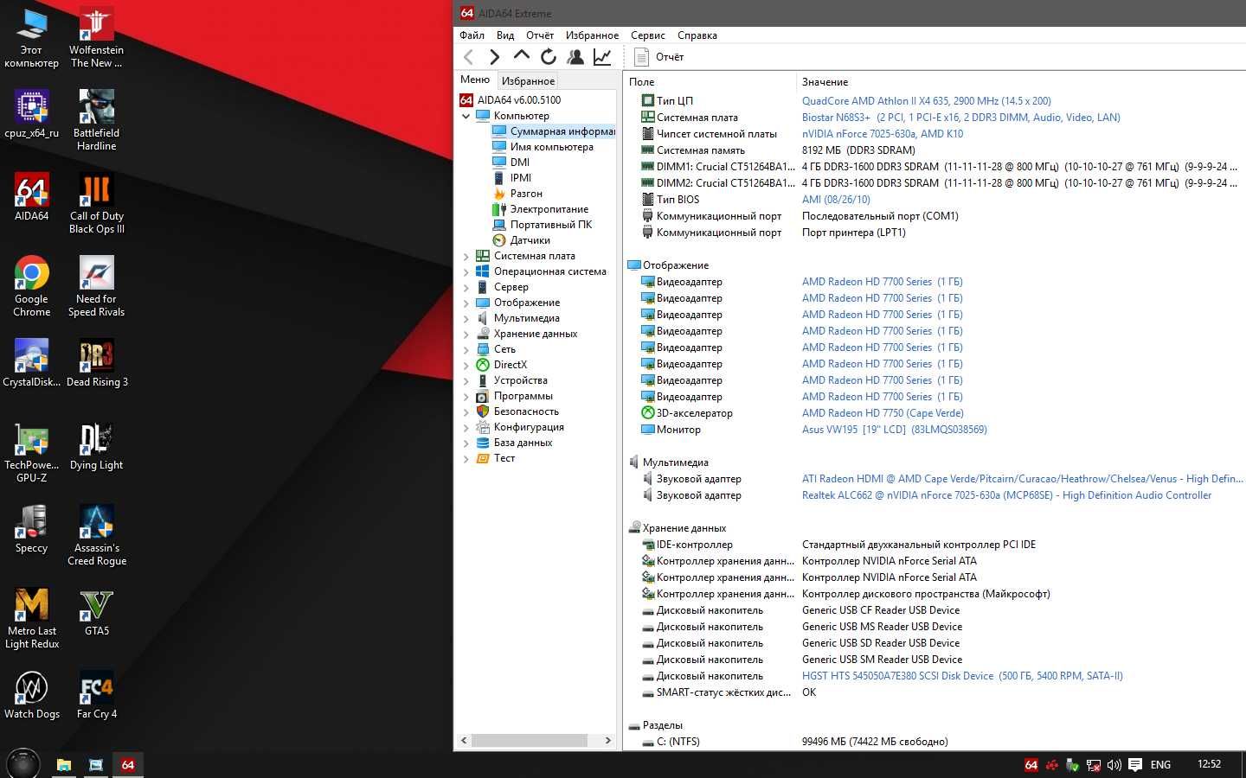Open the Вид menu
The image size is (1246, 778).
coord(505,35)
